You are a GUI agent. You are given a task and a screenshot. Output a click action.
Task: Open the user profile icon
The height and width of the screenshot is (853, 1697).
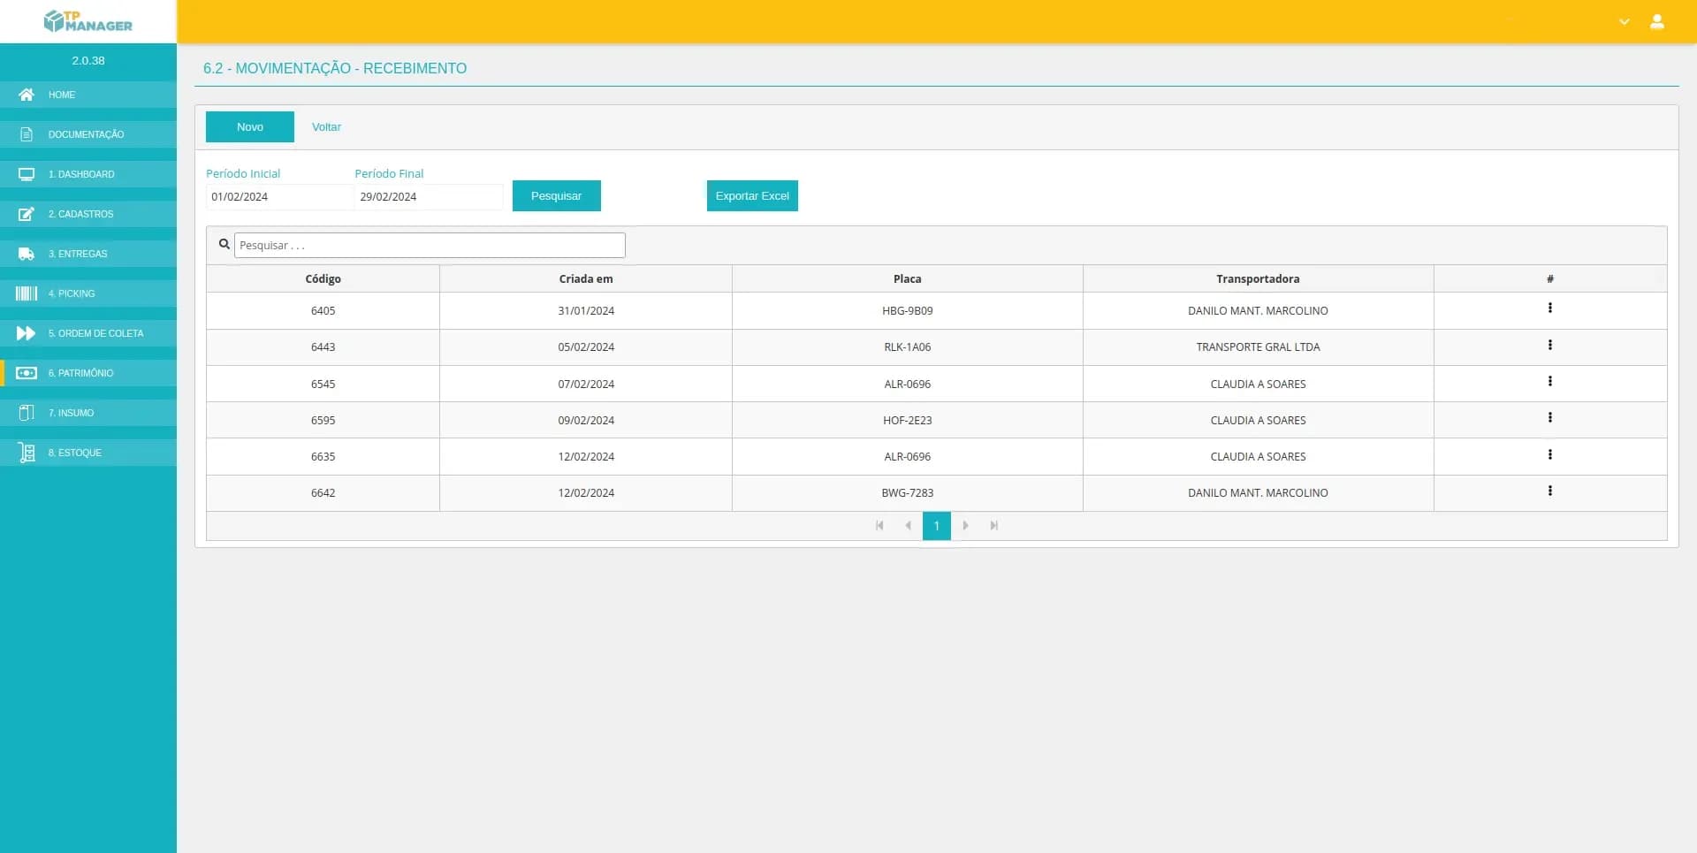(x=1657, y=21)
